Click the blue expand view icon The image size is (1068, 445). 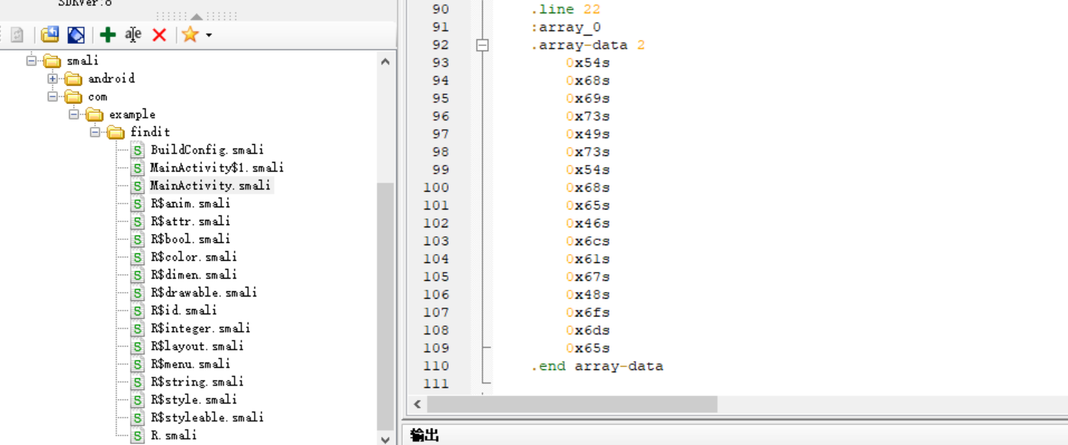[76, 35]
